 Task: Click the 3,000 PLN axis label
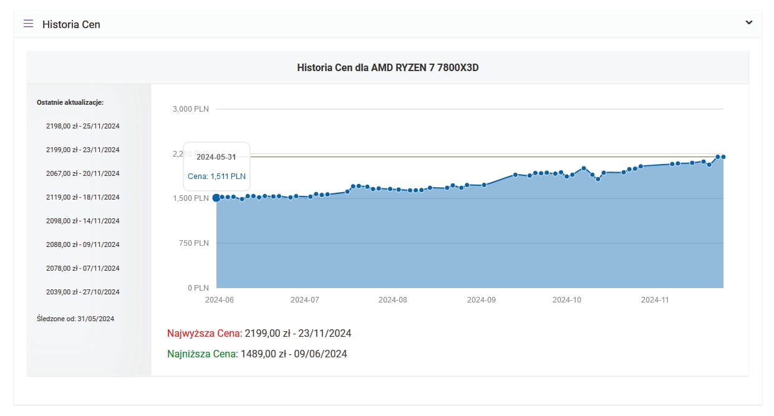pyautogui.click(x=191, y=109)
